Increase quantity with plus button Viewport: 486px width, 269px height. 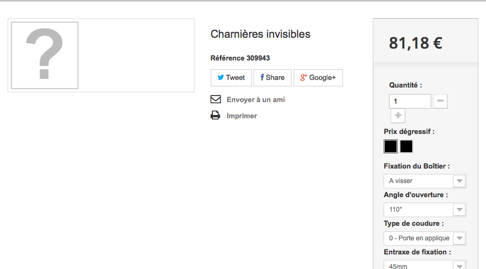pyautogui.click(x=398, y=116)
